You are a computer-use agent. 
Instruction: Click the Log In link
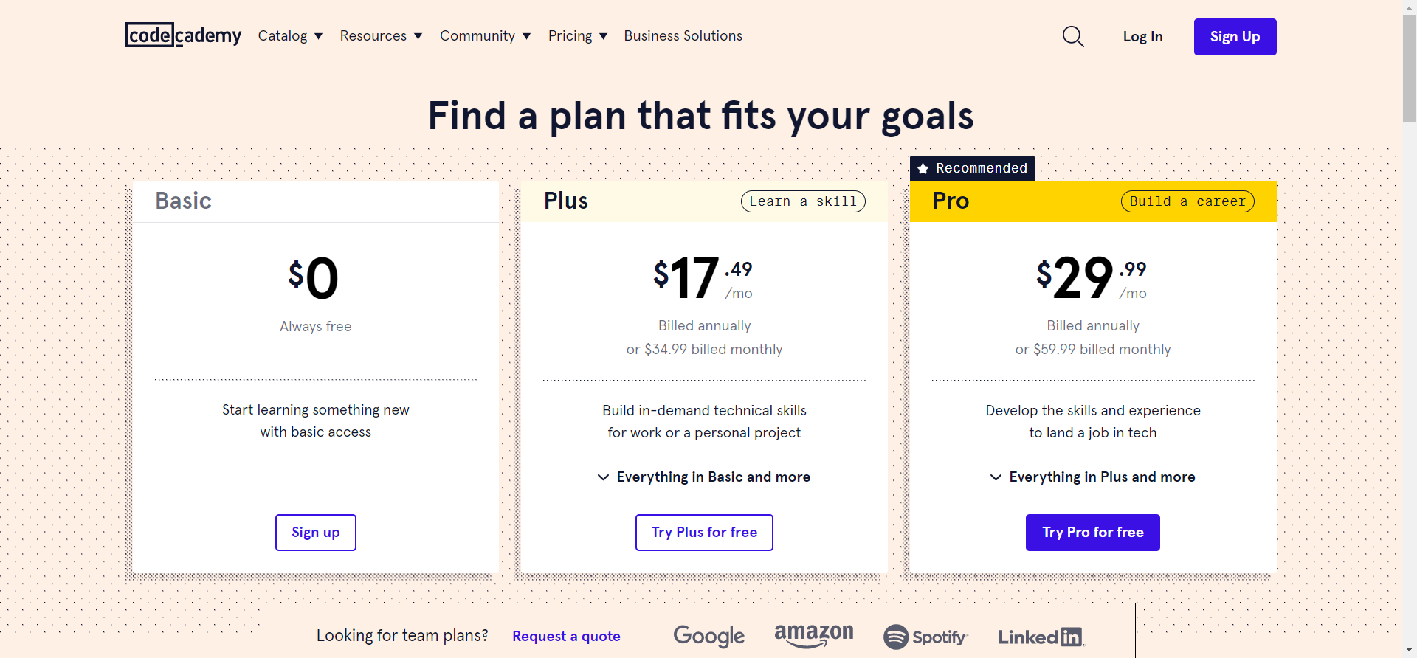[1142, 37]
